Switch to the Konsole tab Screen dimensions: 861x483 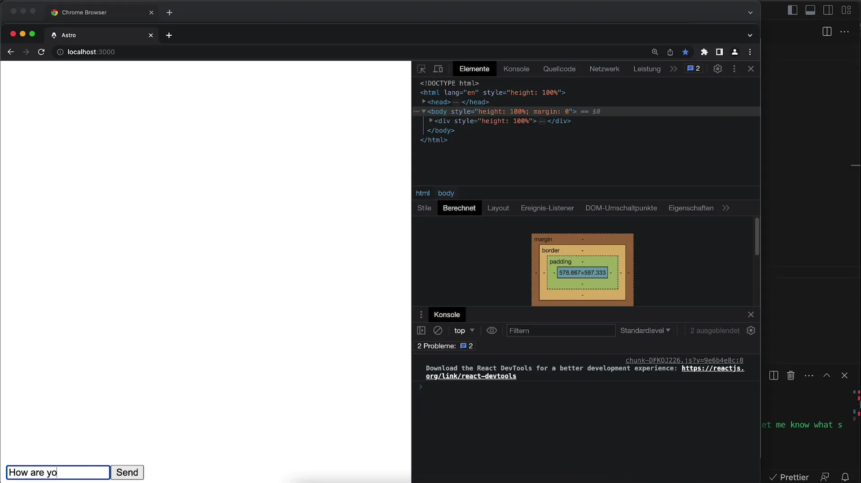tap(516, 69)
